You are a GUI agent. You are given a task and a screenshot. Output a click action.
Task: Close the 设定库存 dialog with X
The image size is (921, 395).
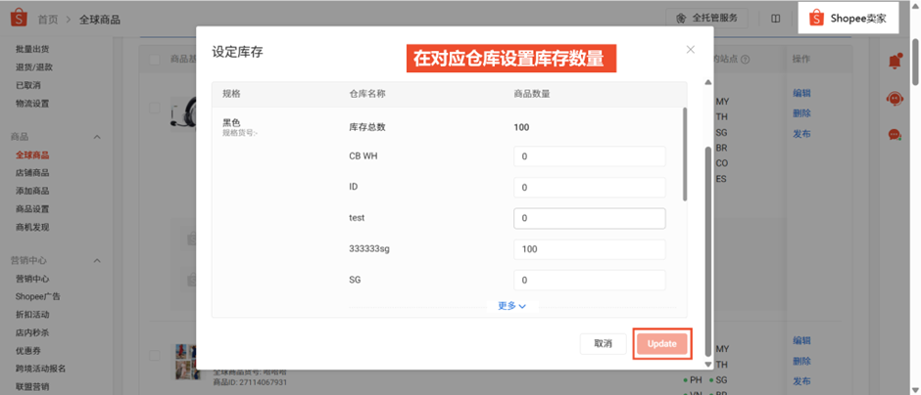coord(691,50)
